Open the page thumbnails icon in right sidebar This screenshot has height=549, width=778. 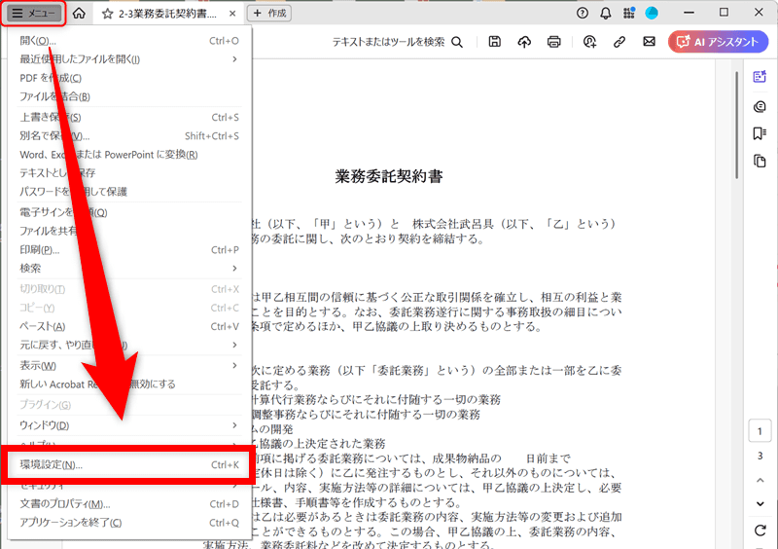pyautogui.click(x=760, y=161)
